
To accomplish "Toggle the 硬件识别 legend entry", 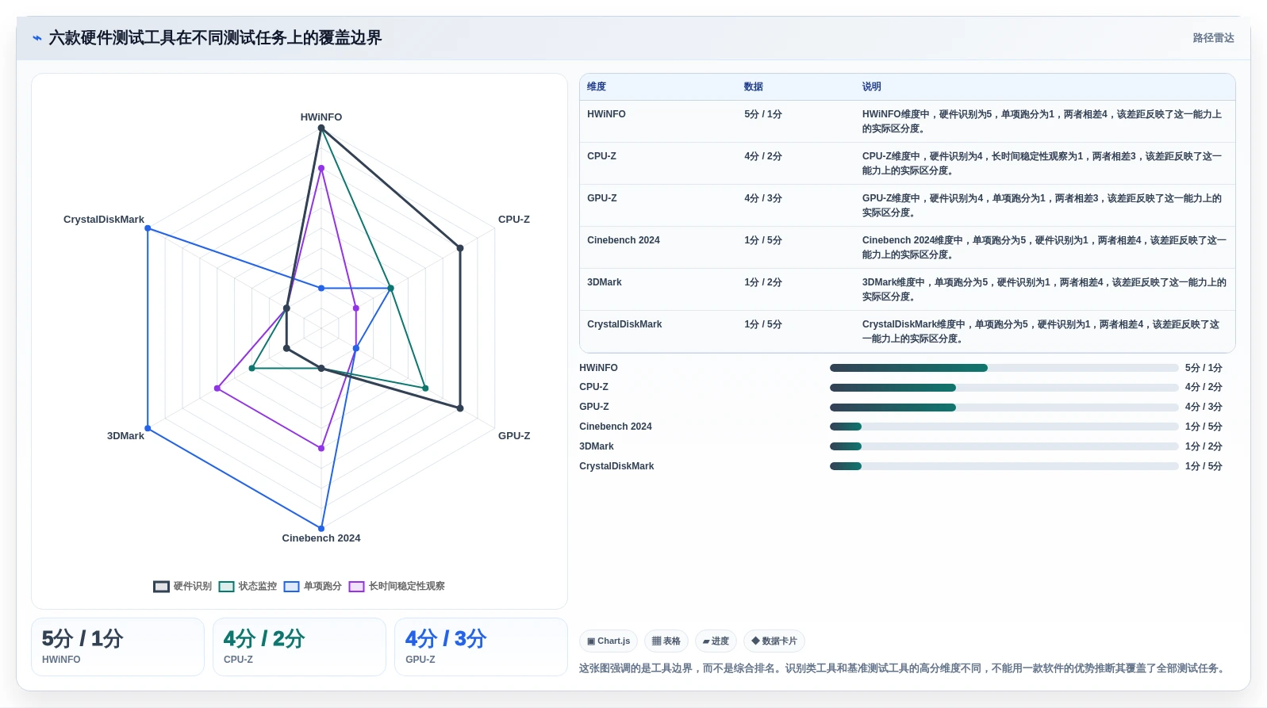I will click(182, 587).
